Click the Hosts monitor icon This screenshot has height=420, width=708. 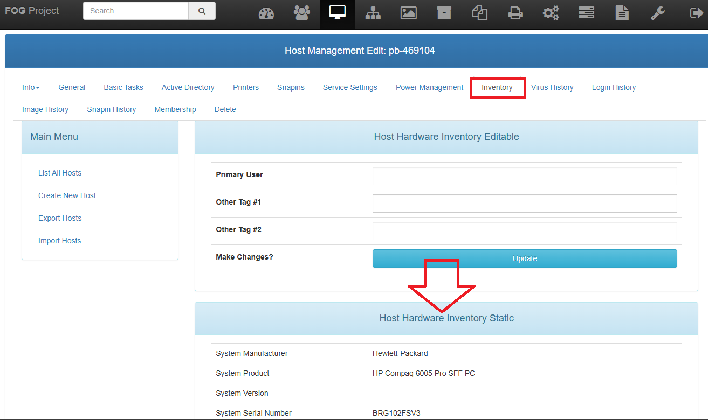[338, 13]
